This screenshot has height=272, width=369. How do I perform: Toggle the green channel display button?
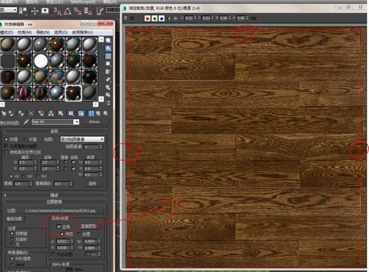coord(154,18)
